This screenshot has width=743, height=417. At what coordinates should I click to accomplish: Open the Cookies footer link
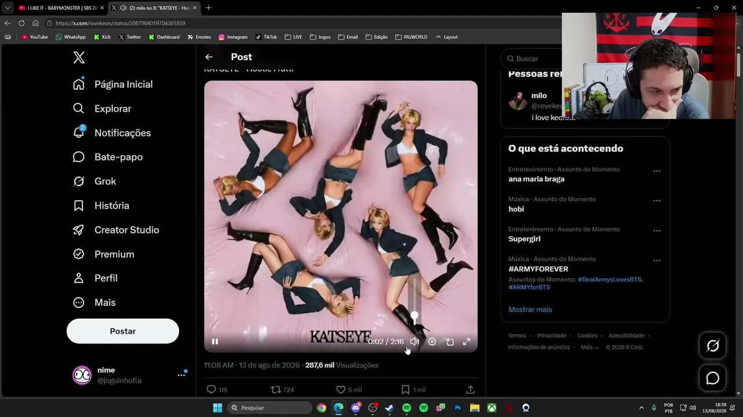587,335
